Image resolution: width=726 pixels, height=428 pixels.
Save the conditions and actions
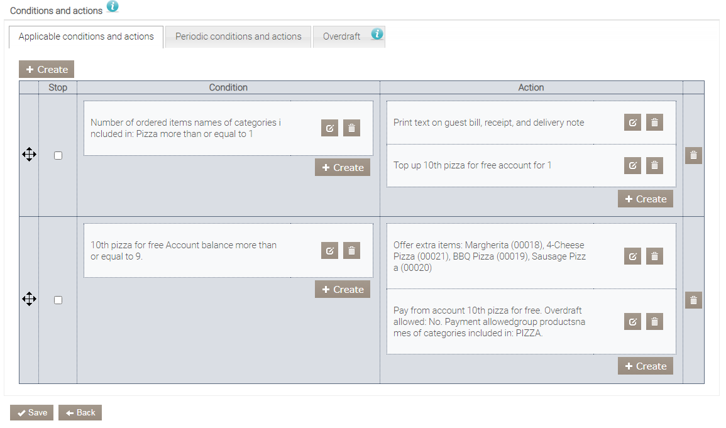(x=32, y=413)
